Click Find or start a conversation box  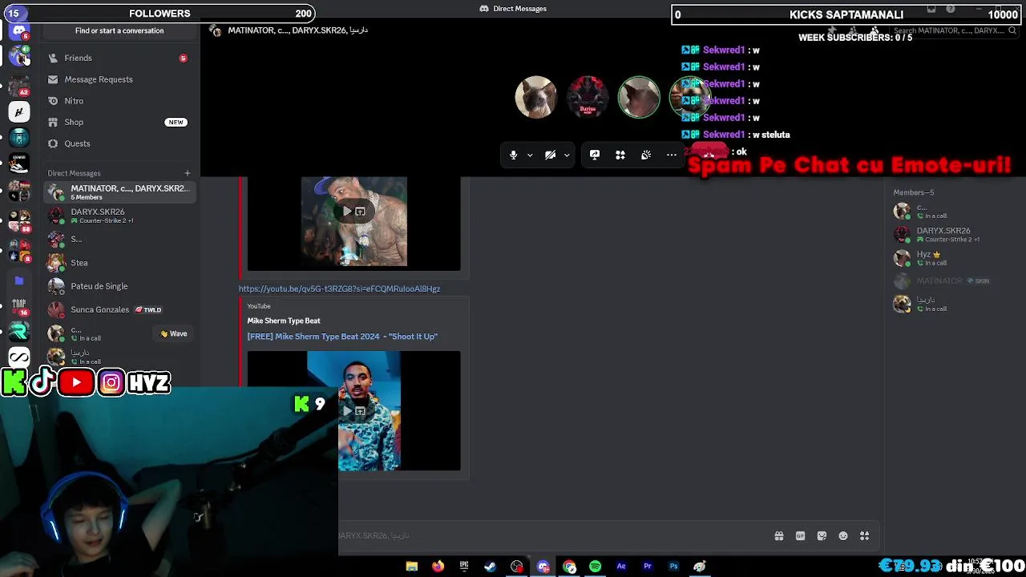point(119,30)
